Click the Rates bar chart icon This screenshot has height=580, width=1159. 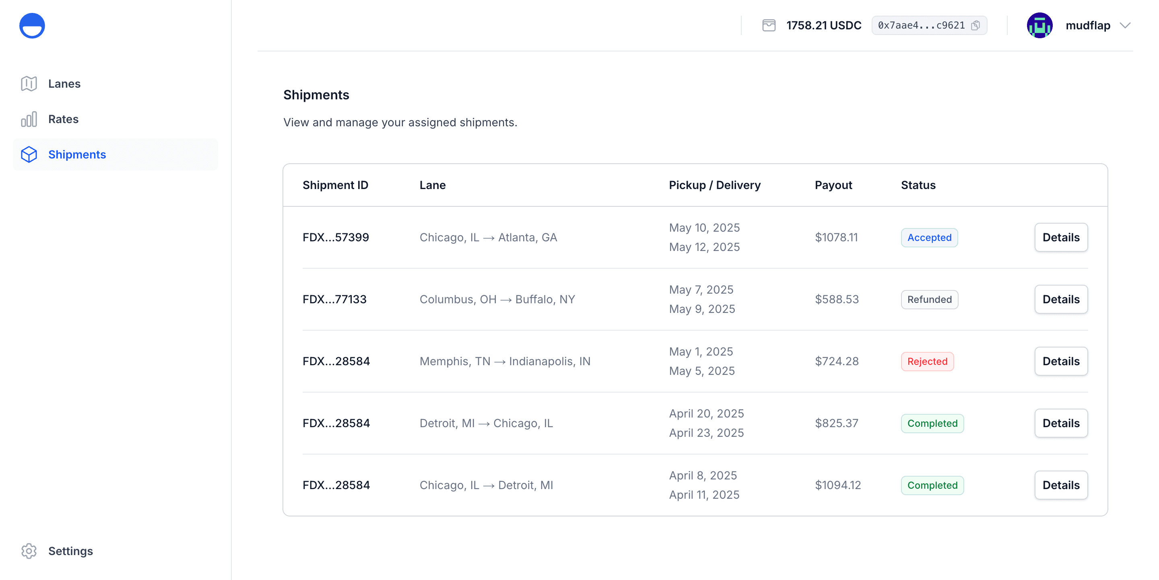[29, 119]
